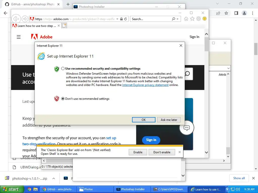This screenshot has height=193, width=258.
Task: Select 'Use recommended security and compatibility settings' radio
Action: tap(63, 69)
